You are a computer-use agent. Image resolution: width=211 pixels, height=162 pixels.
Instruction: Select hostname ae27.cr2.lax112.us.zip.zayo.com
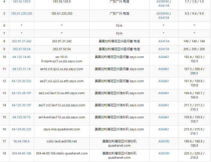[x=62, y=105]
